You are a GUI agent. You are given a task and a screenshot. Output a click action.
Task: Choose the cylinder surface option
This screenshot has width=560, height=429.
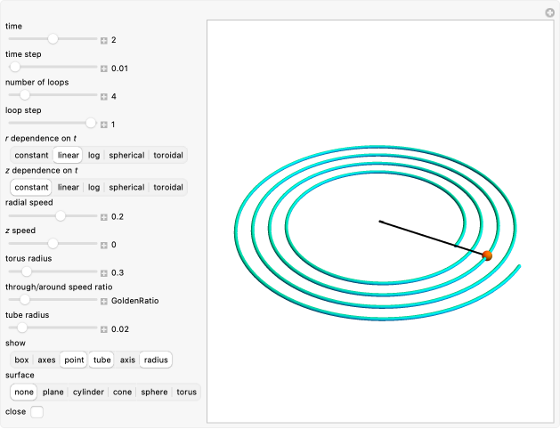88,392
